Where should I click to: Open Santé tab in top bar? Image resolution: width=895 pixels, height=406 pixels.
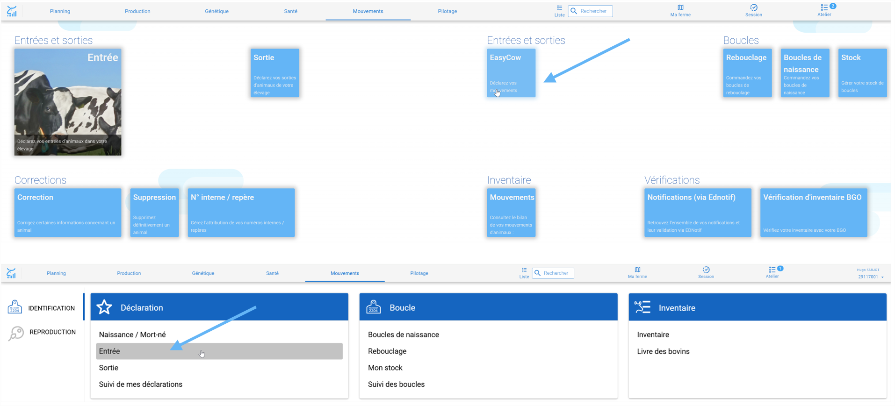coord(291,11)
